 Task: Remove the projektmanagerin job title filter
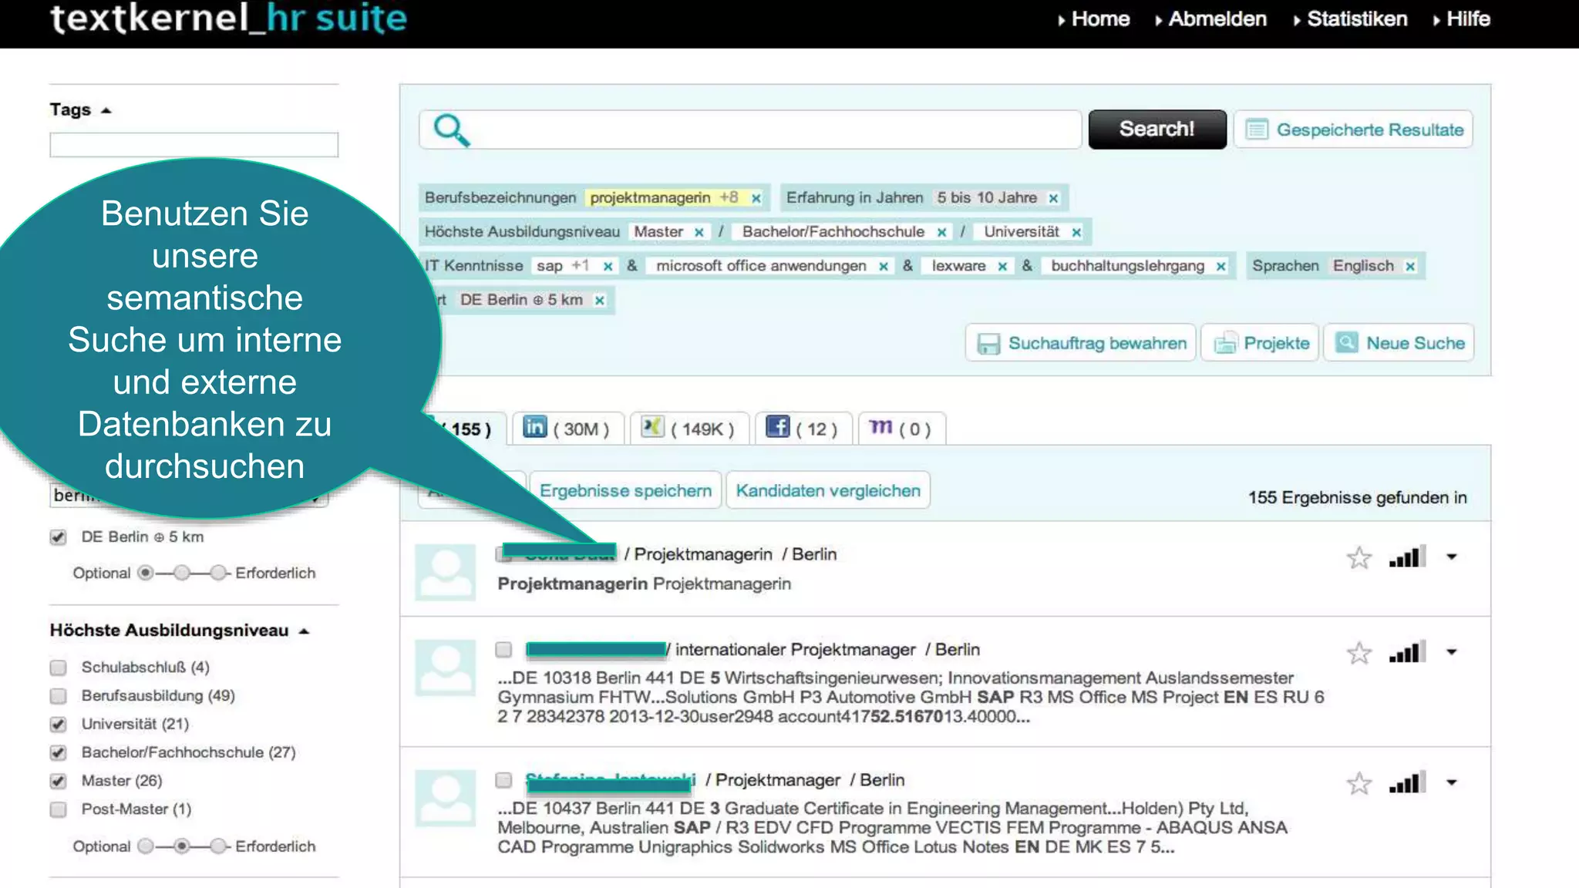point(756,199)
